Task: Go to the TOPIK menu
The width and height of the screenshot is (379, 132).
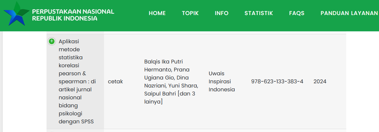Action: 190,13
